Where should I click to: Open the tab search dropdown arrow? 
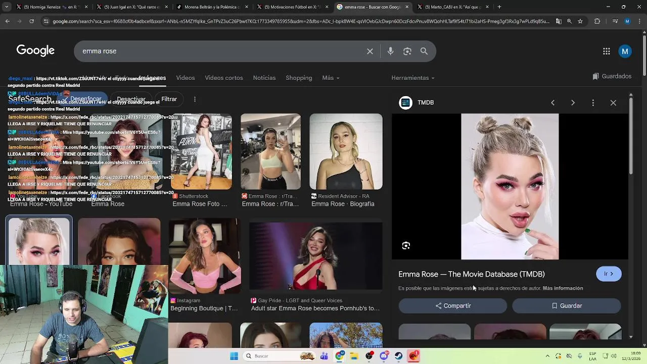point(6,7)
